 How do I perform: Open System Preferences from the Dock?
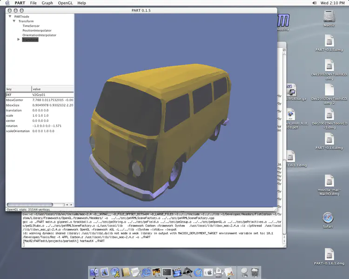pyautogui.click(x=208, y=272)
